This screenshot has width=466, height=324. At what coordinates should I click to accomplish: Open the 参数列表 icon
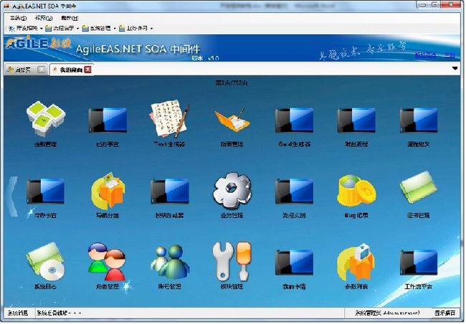click(x=356, y=262)
